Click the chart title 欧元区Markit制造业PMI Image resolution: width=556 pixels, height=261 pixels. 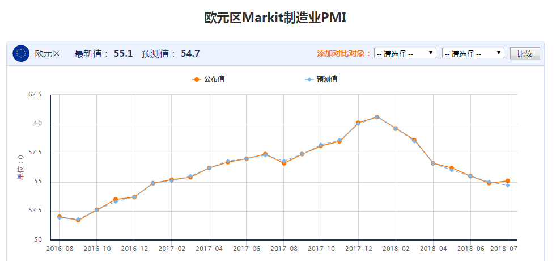pos(275,18)
